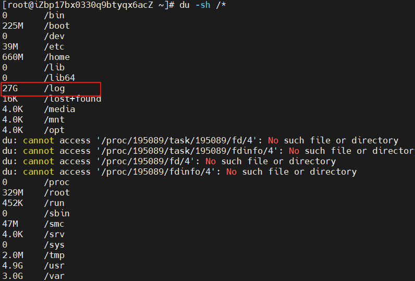The image size is (415, 281).
Task: Select the /etc directory entry
Action: coord(54,46)
